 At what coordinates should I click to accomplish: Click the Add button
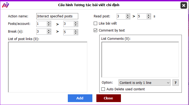[x=80, y=98]
